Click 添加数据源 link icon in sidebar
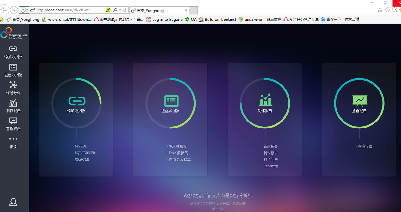The height and width of the screenshot is (212, 401). point(13,49)
